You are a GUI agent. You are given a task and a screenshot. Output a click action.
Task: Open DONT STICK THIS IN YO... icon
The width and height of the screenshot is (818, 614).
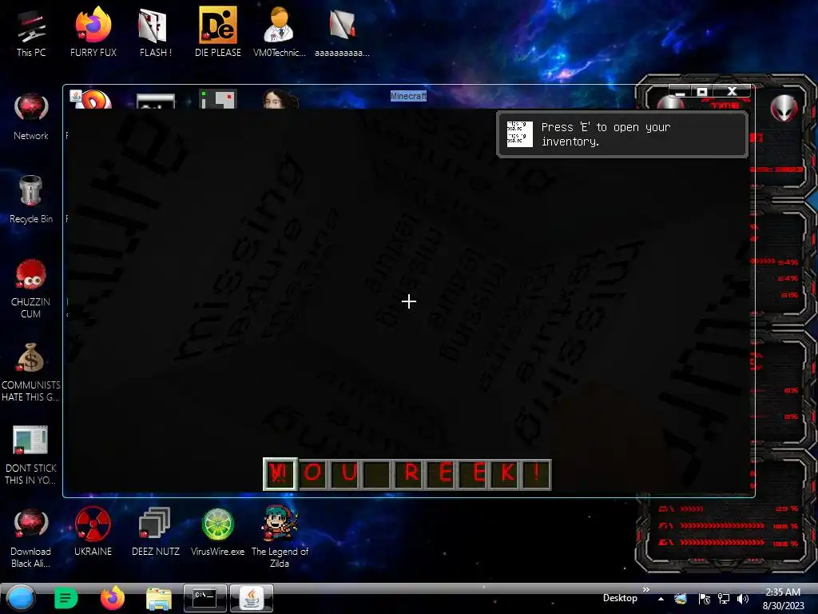(31, 455)
